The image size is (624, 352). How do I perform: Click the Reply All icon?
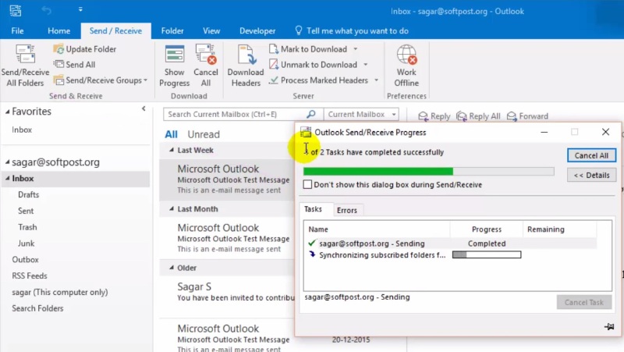pos(462,116)
